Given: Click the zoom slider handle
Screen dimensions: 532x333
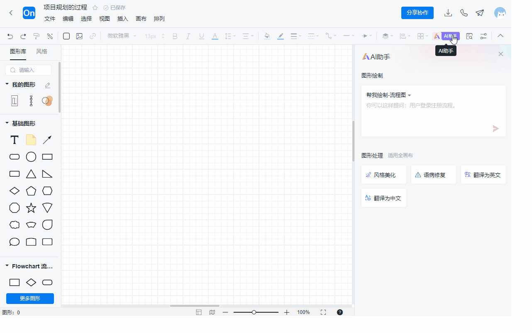Looking at the screenshot, I should click(x=254, y=312).
